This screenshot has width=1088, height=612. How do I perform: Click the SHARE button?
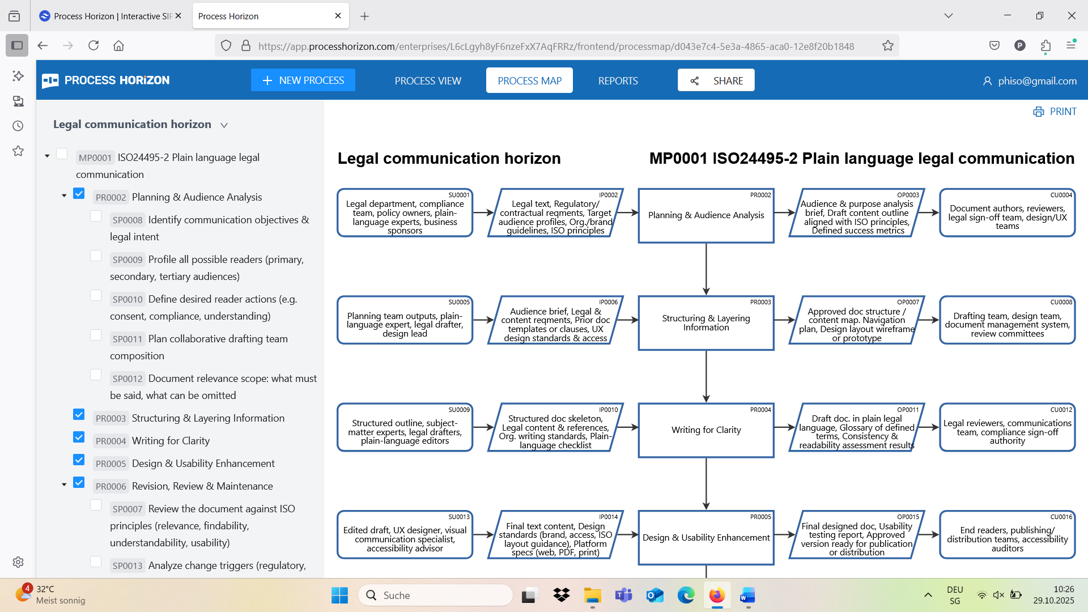(716, 80)
